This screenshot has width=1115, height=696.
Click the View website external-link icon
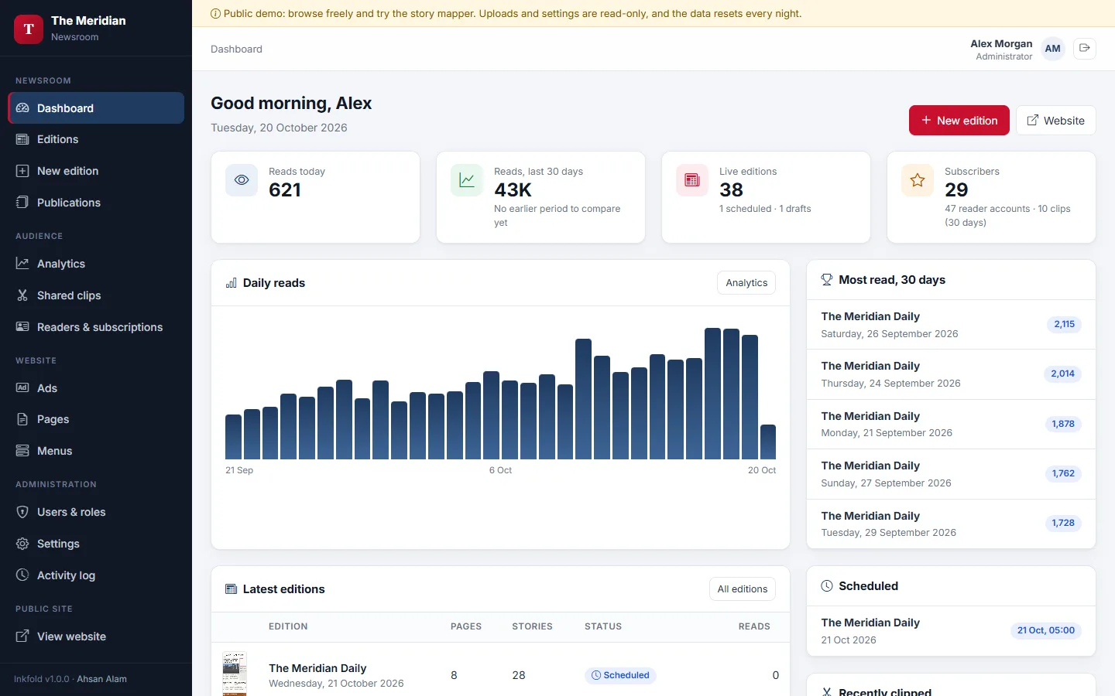click(22, 636)
